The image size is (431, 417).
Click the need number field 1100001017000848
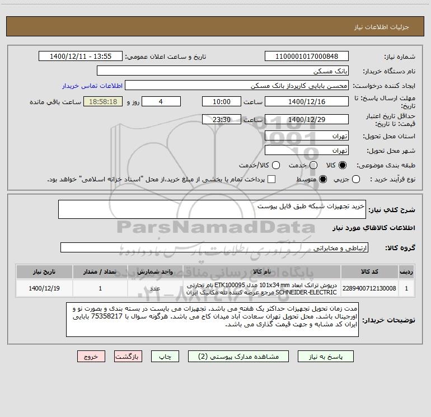[307, 56]
